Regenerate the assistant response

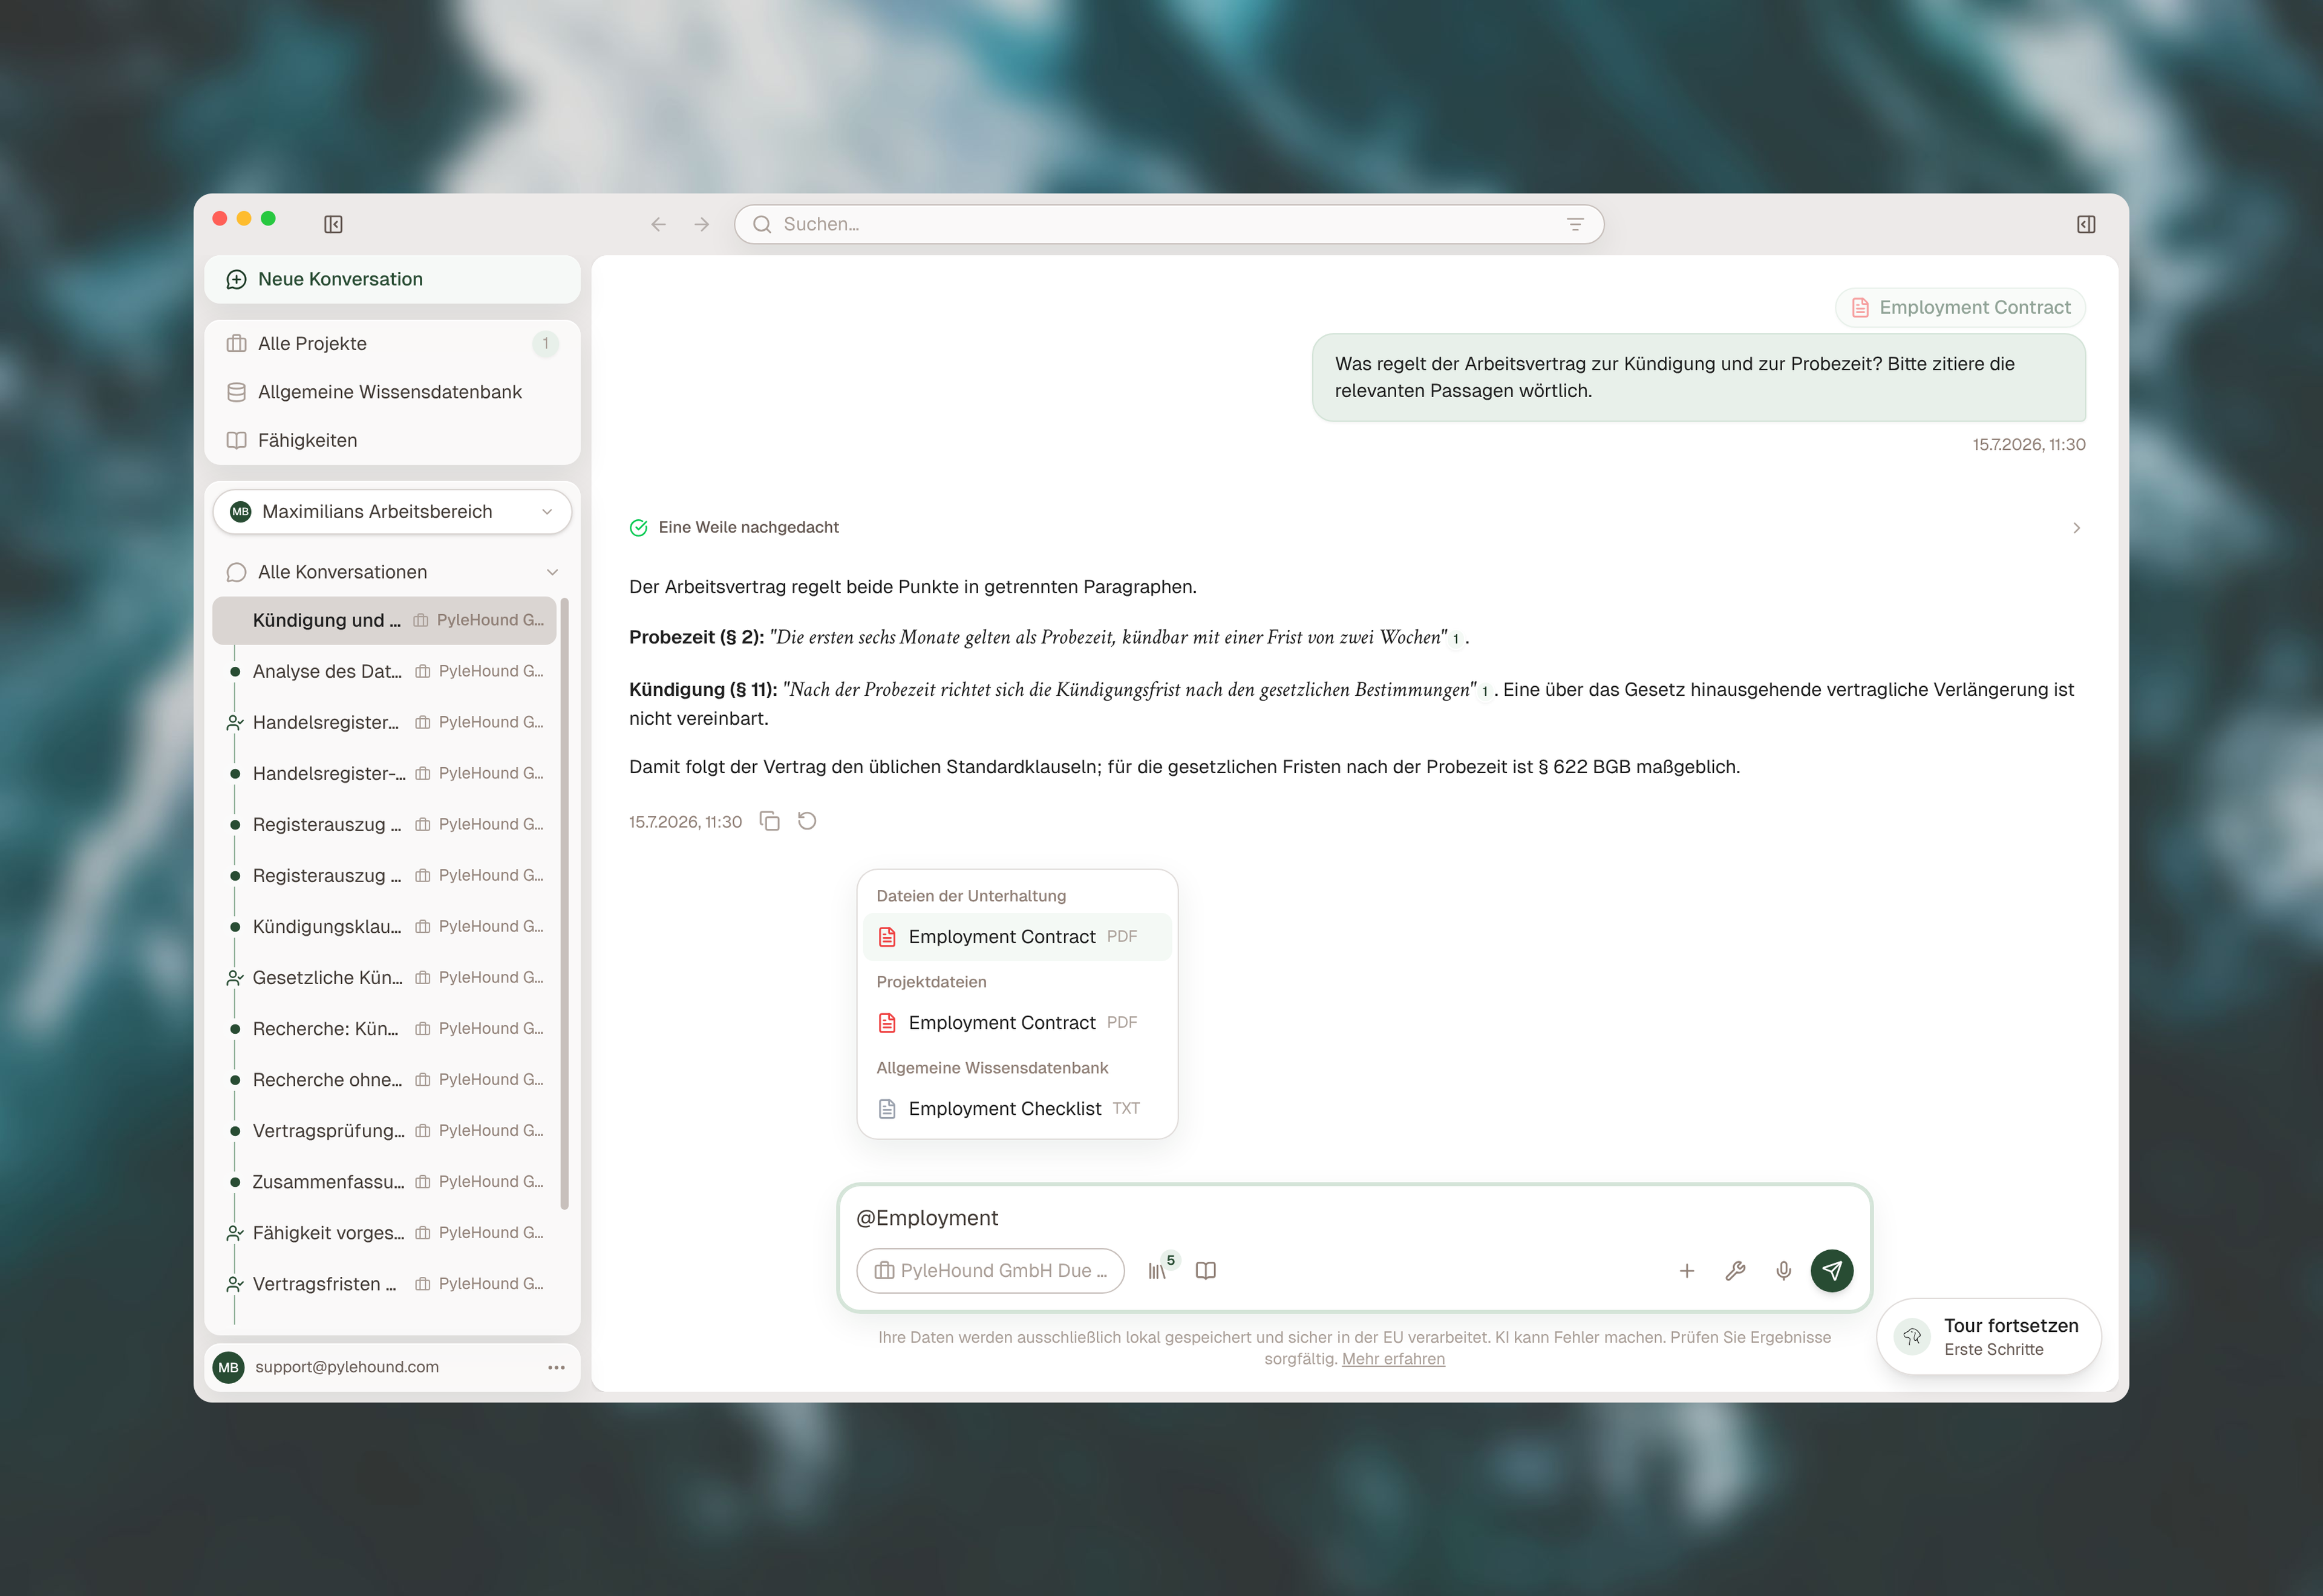(x=808, y=821)
